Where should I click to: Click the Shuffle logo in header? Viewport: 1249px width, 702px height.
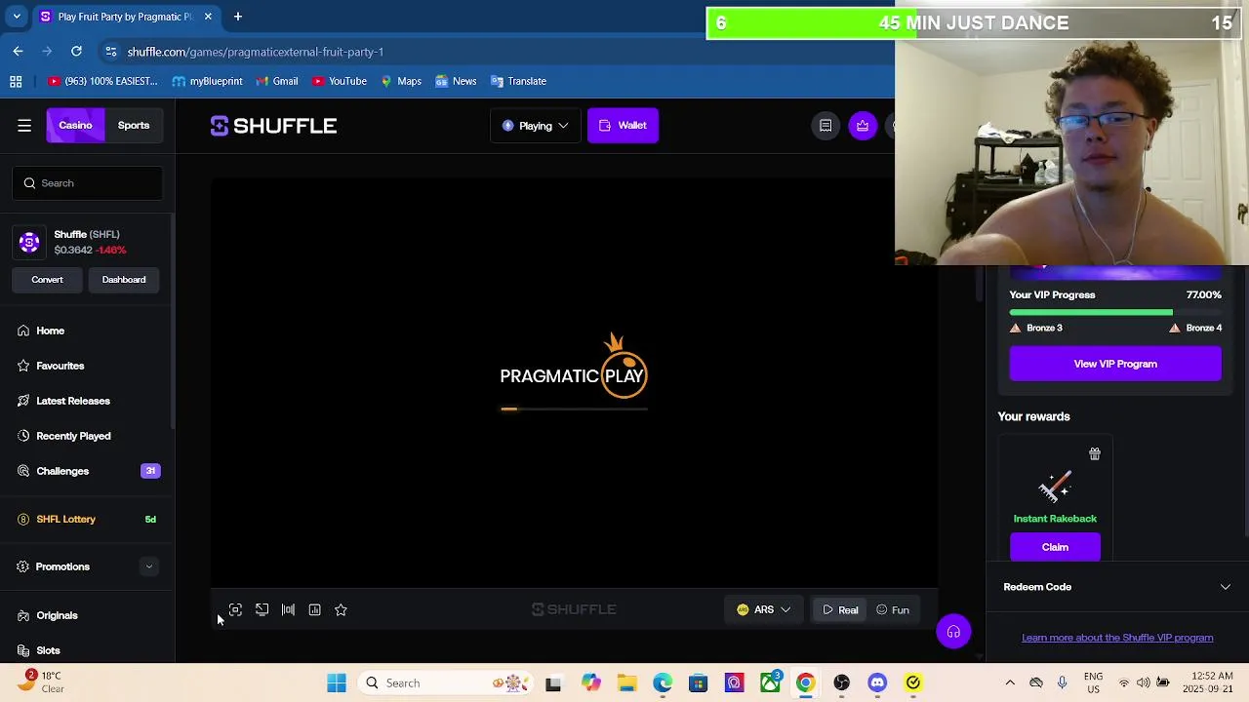[x=273, y=126]
